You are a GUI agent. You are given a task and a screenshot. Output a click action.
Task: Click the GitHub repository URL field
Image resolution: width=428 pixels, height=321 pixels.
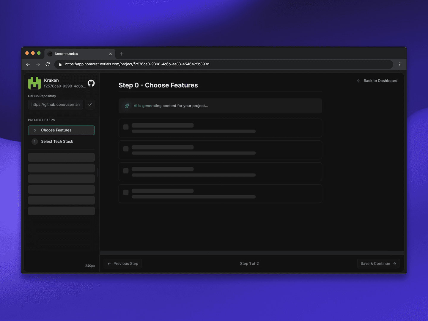point(56,105)
